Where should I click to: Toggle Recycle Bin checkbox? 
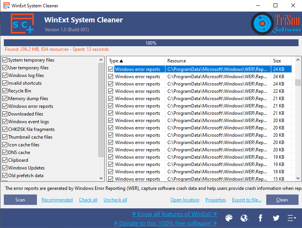click(5, 91)
